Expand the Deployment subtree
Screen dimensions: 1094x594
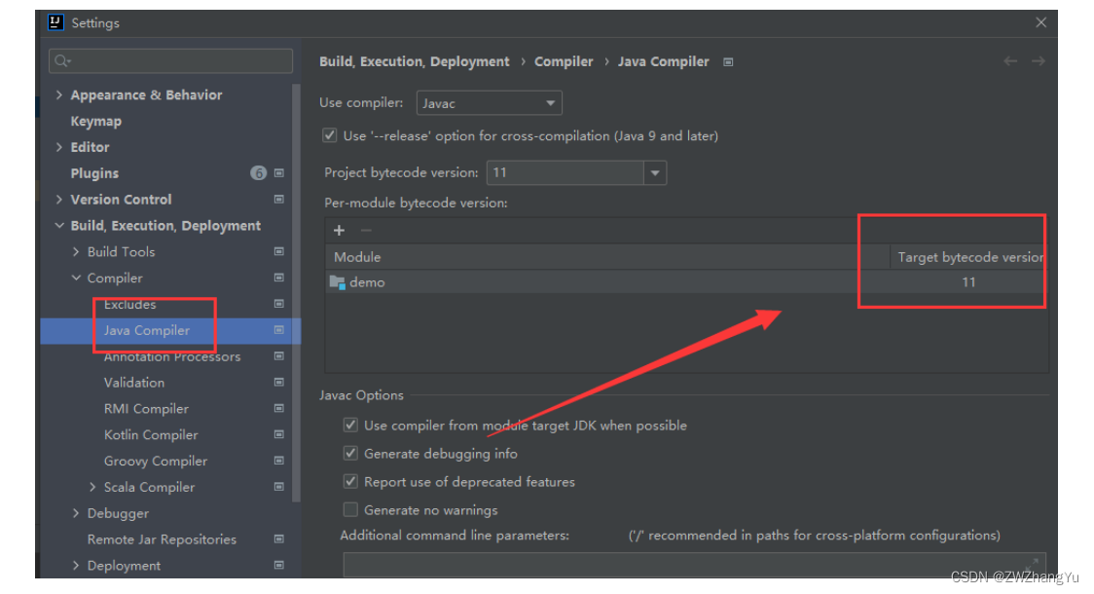pyautogui.click(x=75, y=566)
